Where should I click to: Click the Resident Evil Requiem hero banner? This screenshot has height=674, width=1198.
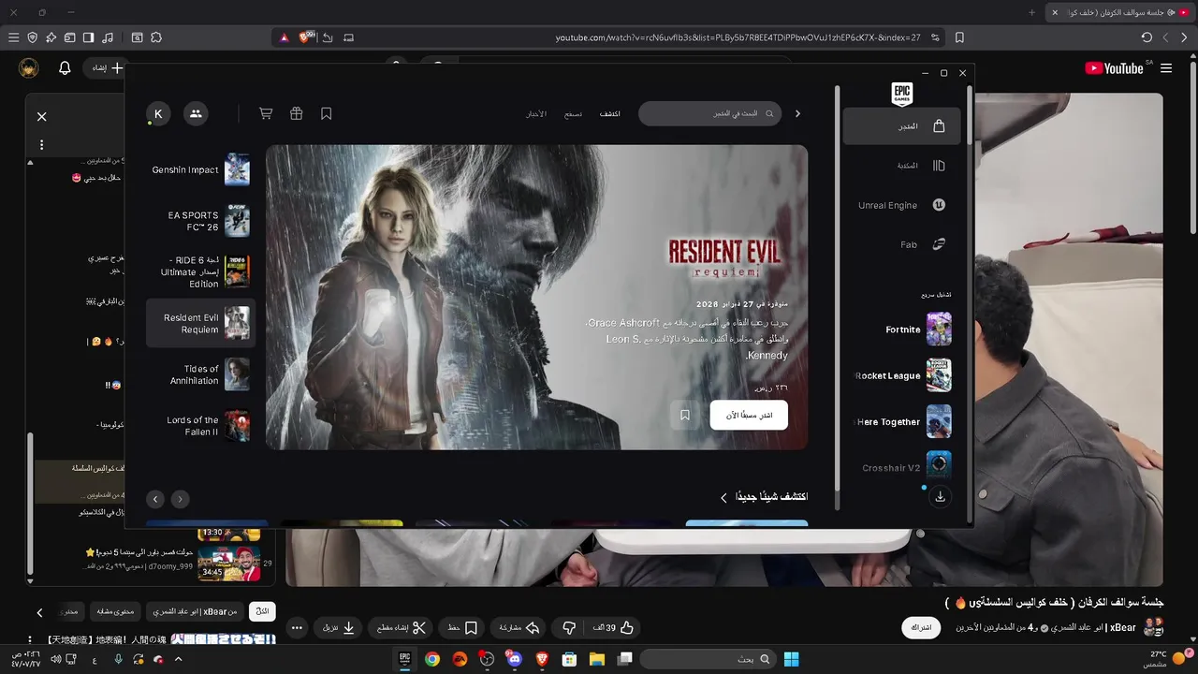point(536,297)
